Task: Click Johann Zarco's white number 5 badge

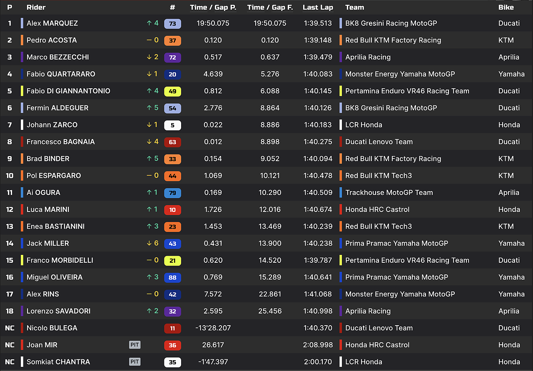Action: (172, 125)
